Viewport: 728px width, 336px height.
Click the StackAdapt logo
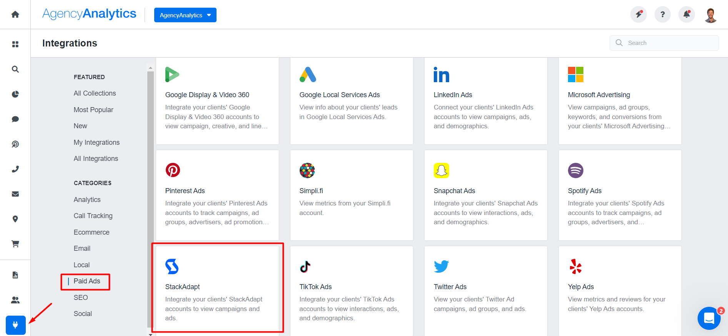click(x=172, y=266)
